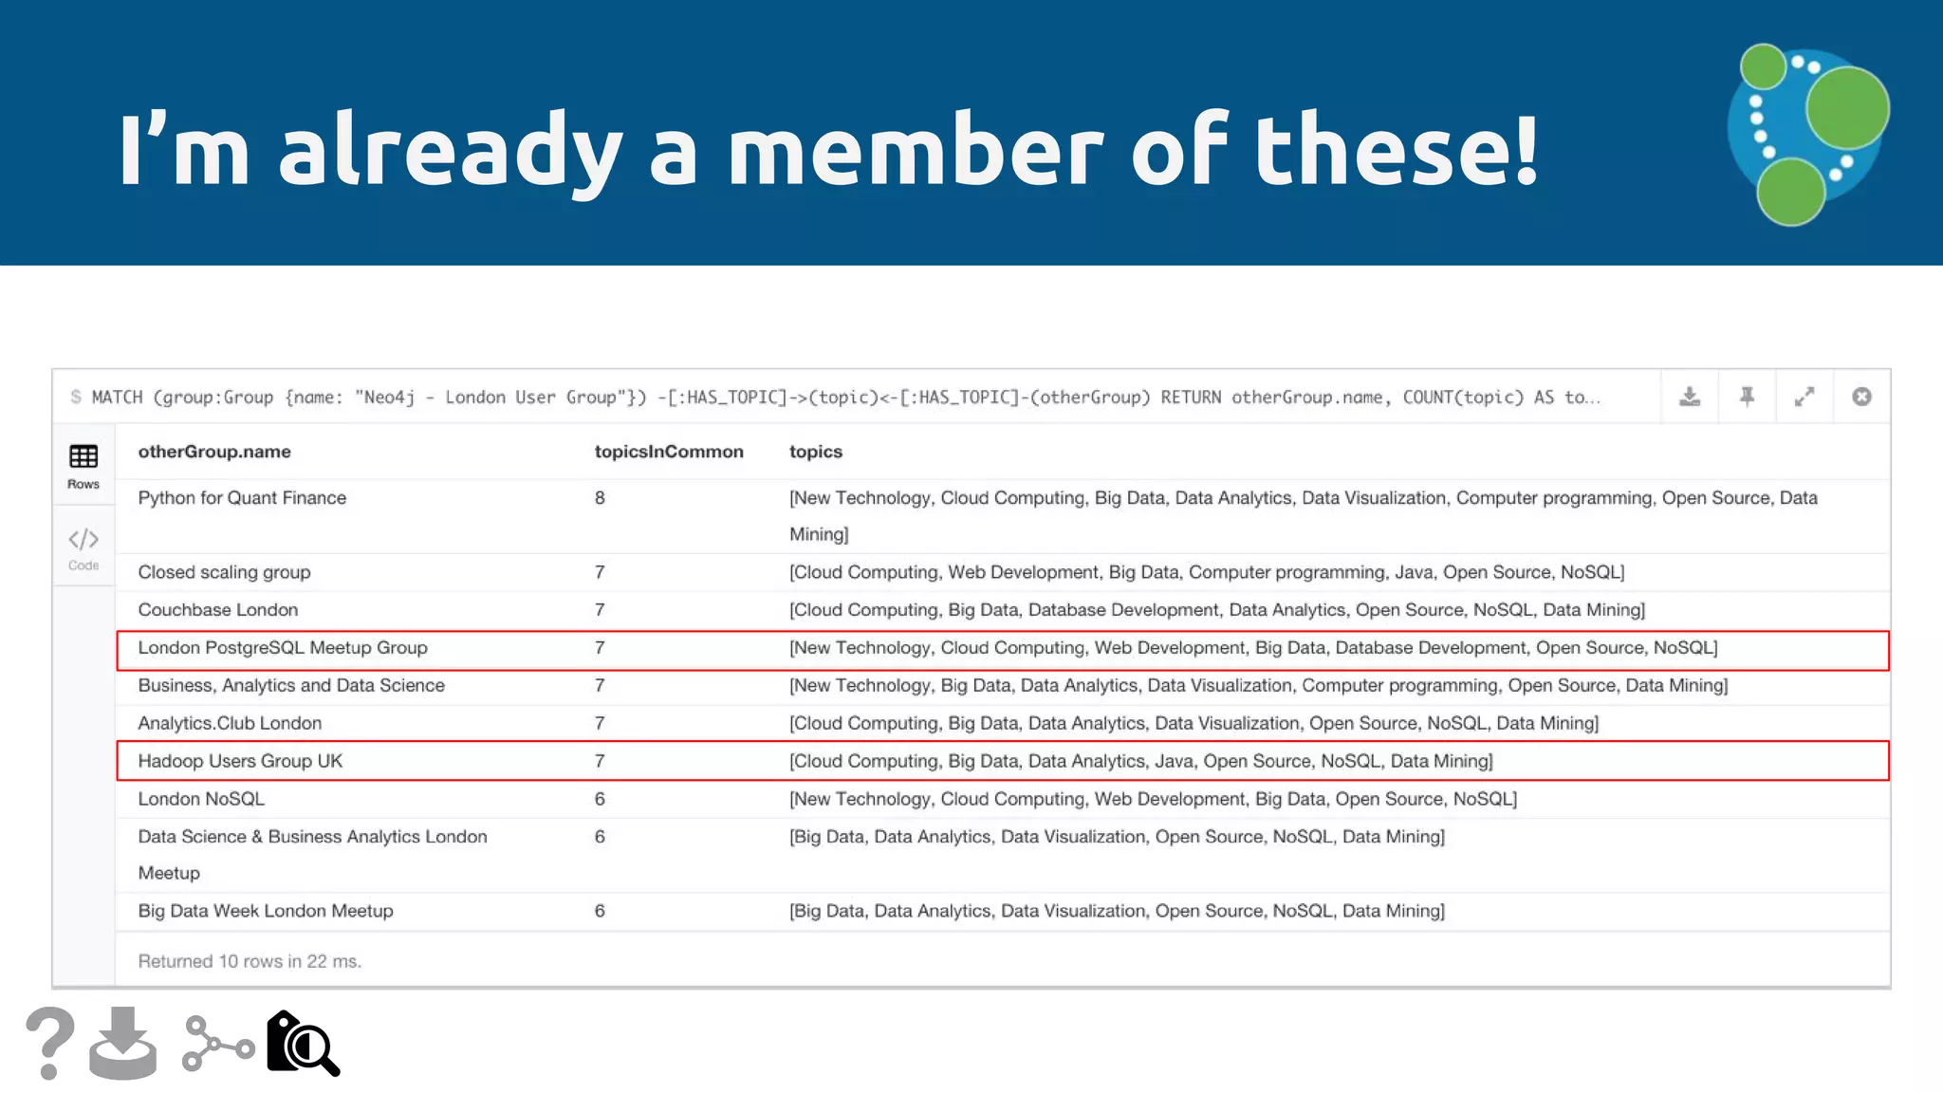Click the question mark icon
The image size is (1943, 1093).
click(49, 1043)
